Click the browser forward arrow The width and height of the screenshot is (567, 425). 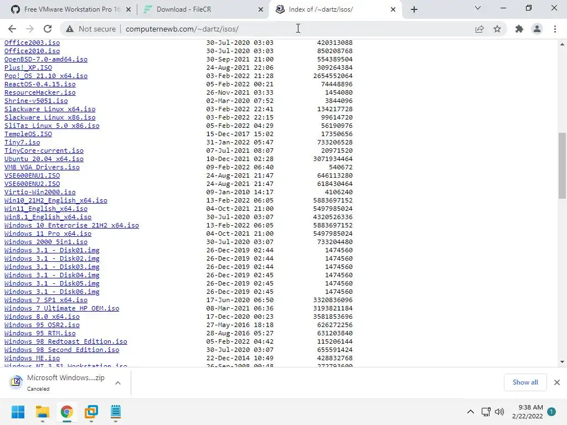click(x=30, y=29)
